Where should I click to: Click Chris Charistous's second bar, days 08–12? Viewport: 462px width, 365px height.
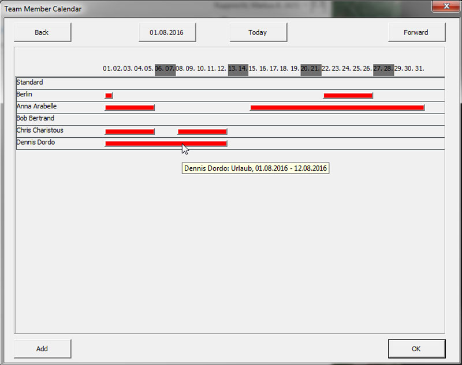pos(202,131)
